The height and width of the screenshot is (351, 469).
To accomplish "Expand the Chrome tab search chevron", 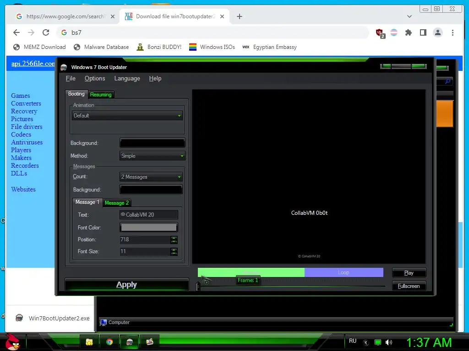I will (x=409, y=16).
